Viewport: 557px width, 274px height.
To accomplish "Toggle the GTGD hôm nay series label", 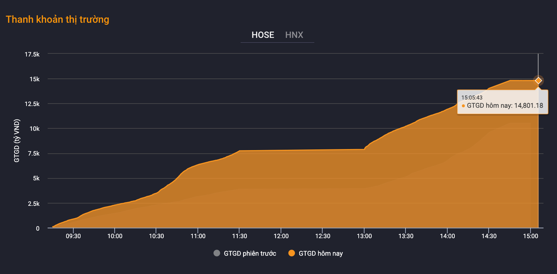I will [321, 253].
